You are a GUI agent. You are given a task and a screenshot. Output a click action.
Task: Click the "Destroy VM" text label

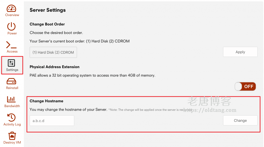(x=12, y=142)
